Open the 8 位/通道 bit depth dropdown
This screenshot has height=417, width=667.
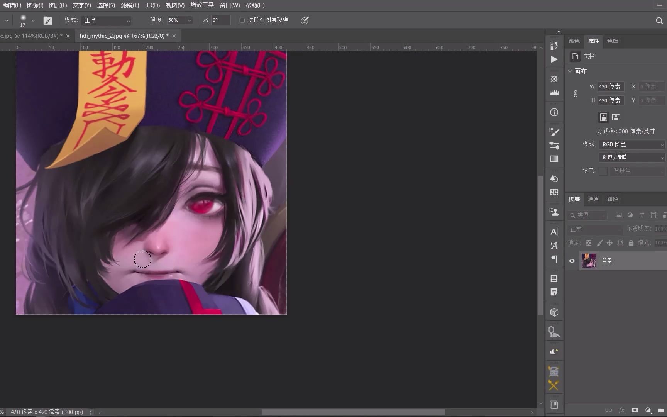[632, 157]
